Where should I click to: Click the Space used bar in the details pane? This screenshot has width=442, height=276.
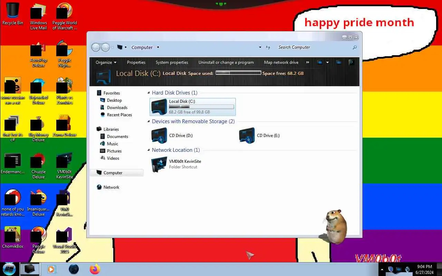238,73
